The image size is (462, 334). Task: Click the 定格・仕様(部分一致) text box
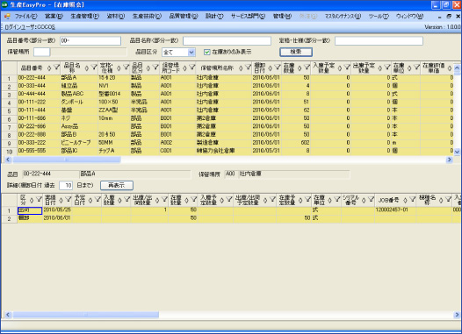click(379, 40)
